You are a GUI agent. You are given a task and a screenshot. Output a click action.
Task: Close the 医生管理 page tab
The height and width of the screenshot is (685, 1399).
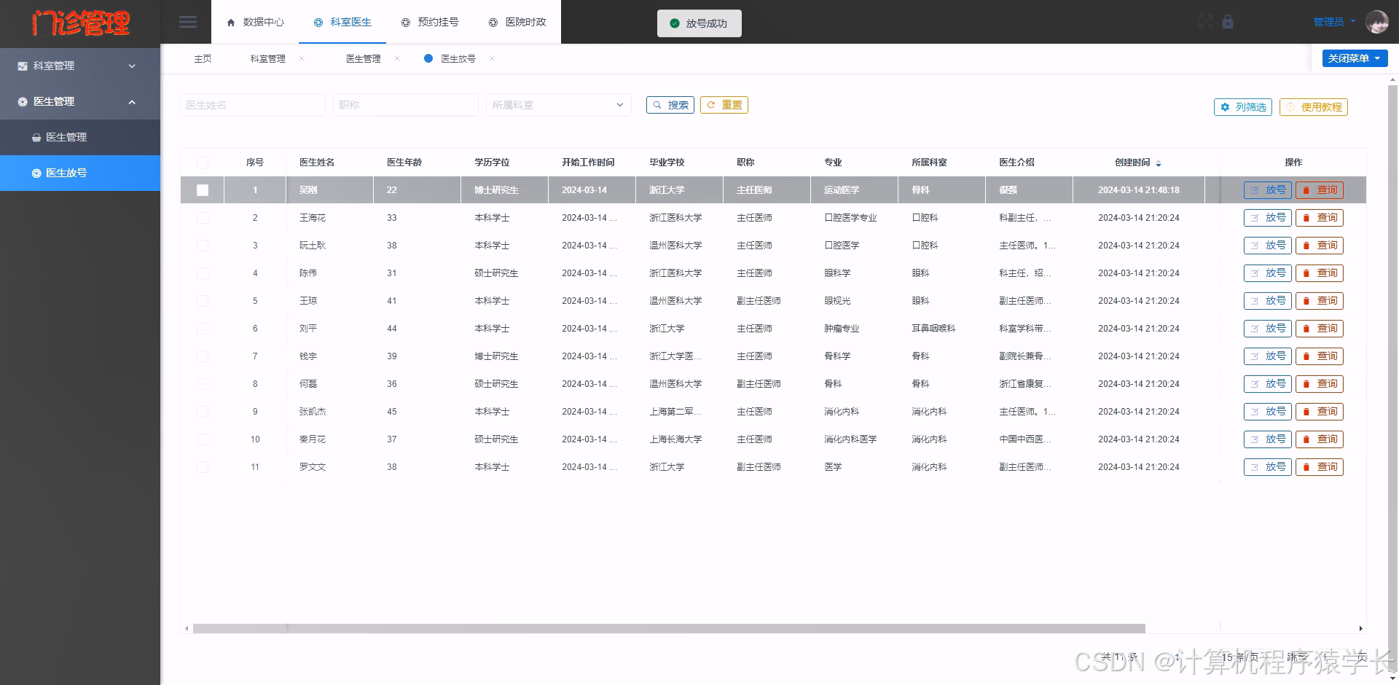pyautogui.click(x=397, y=58)
